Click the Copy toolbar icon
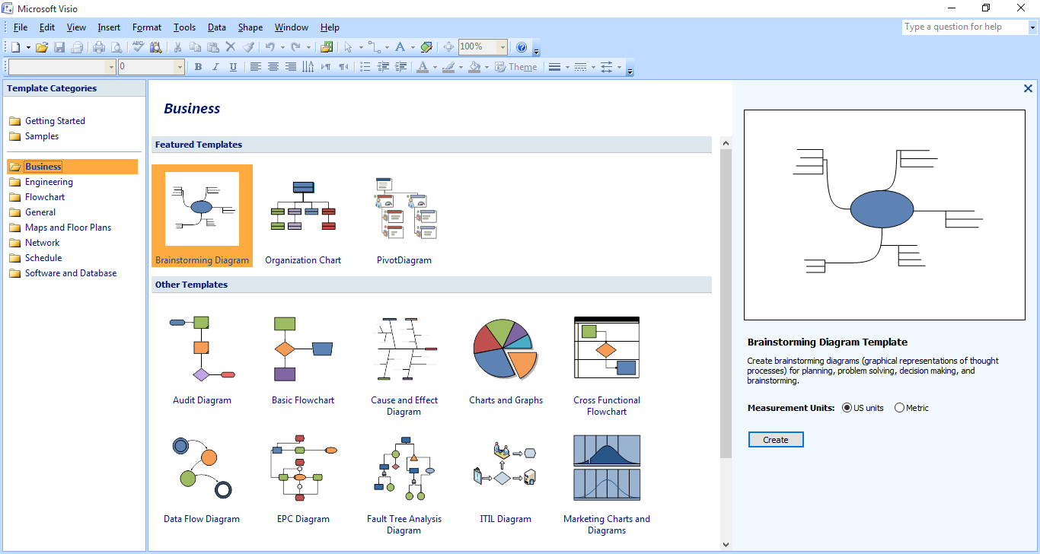1040x554 pixels. (195, 47)
